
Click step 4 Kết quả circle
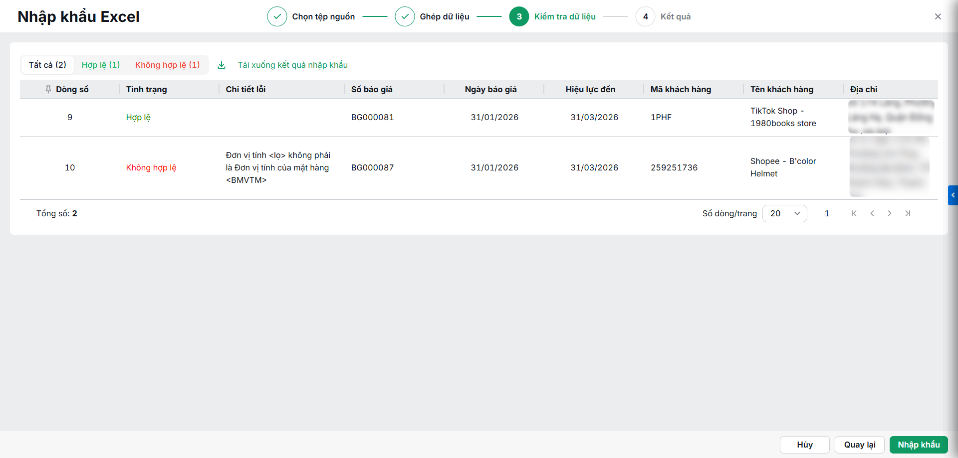645,16
